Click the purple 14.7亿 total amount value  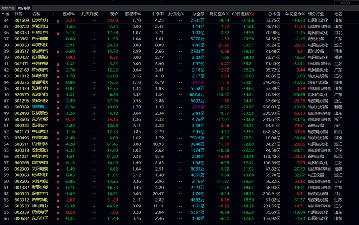pyautogui.click(x=198, y=82)
